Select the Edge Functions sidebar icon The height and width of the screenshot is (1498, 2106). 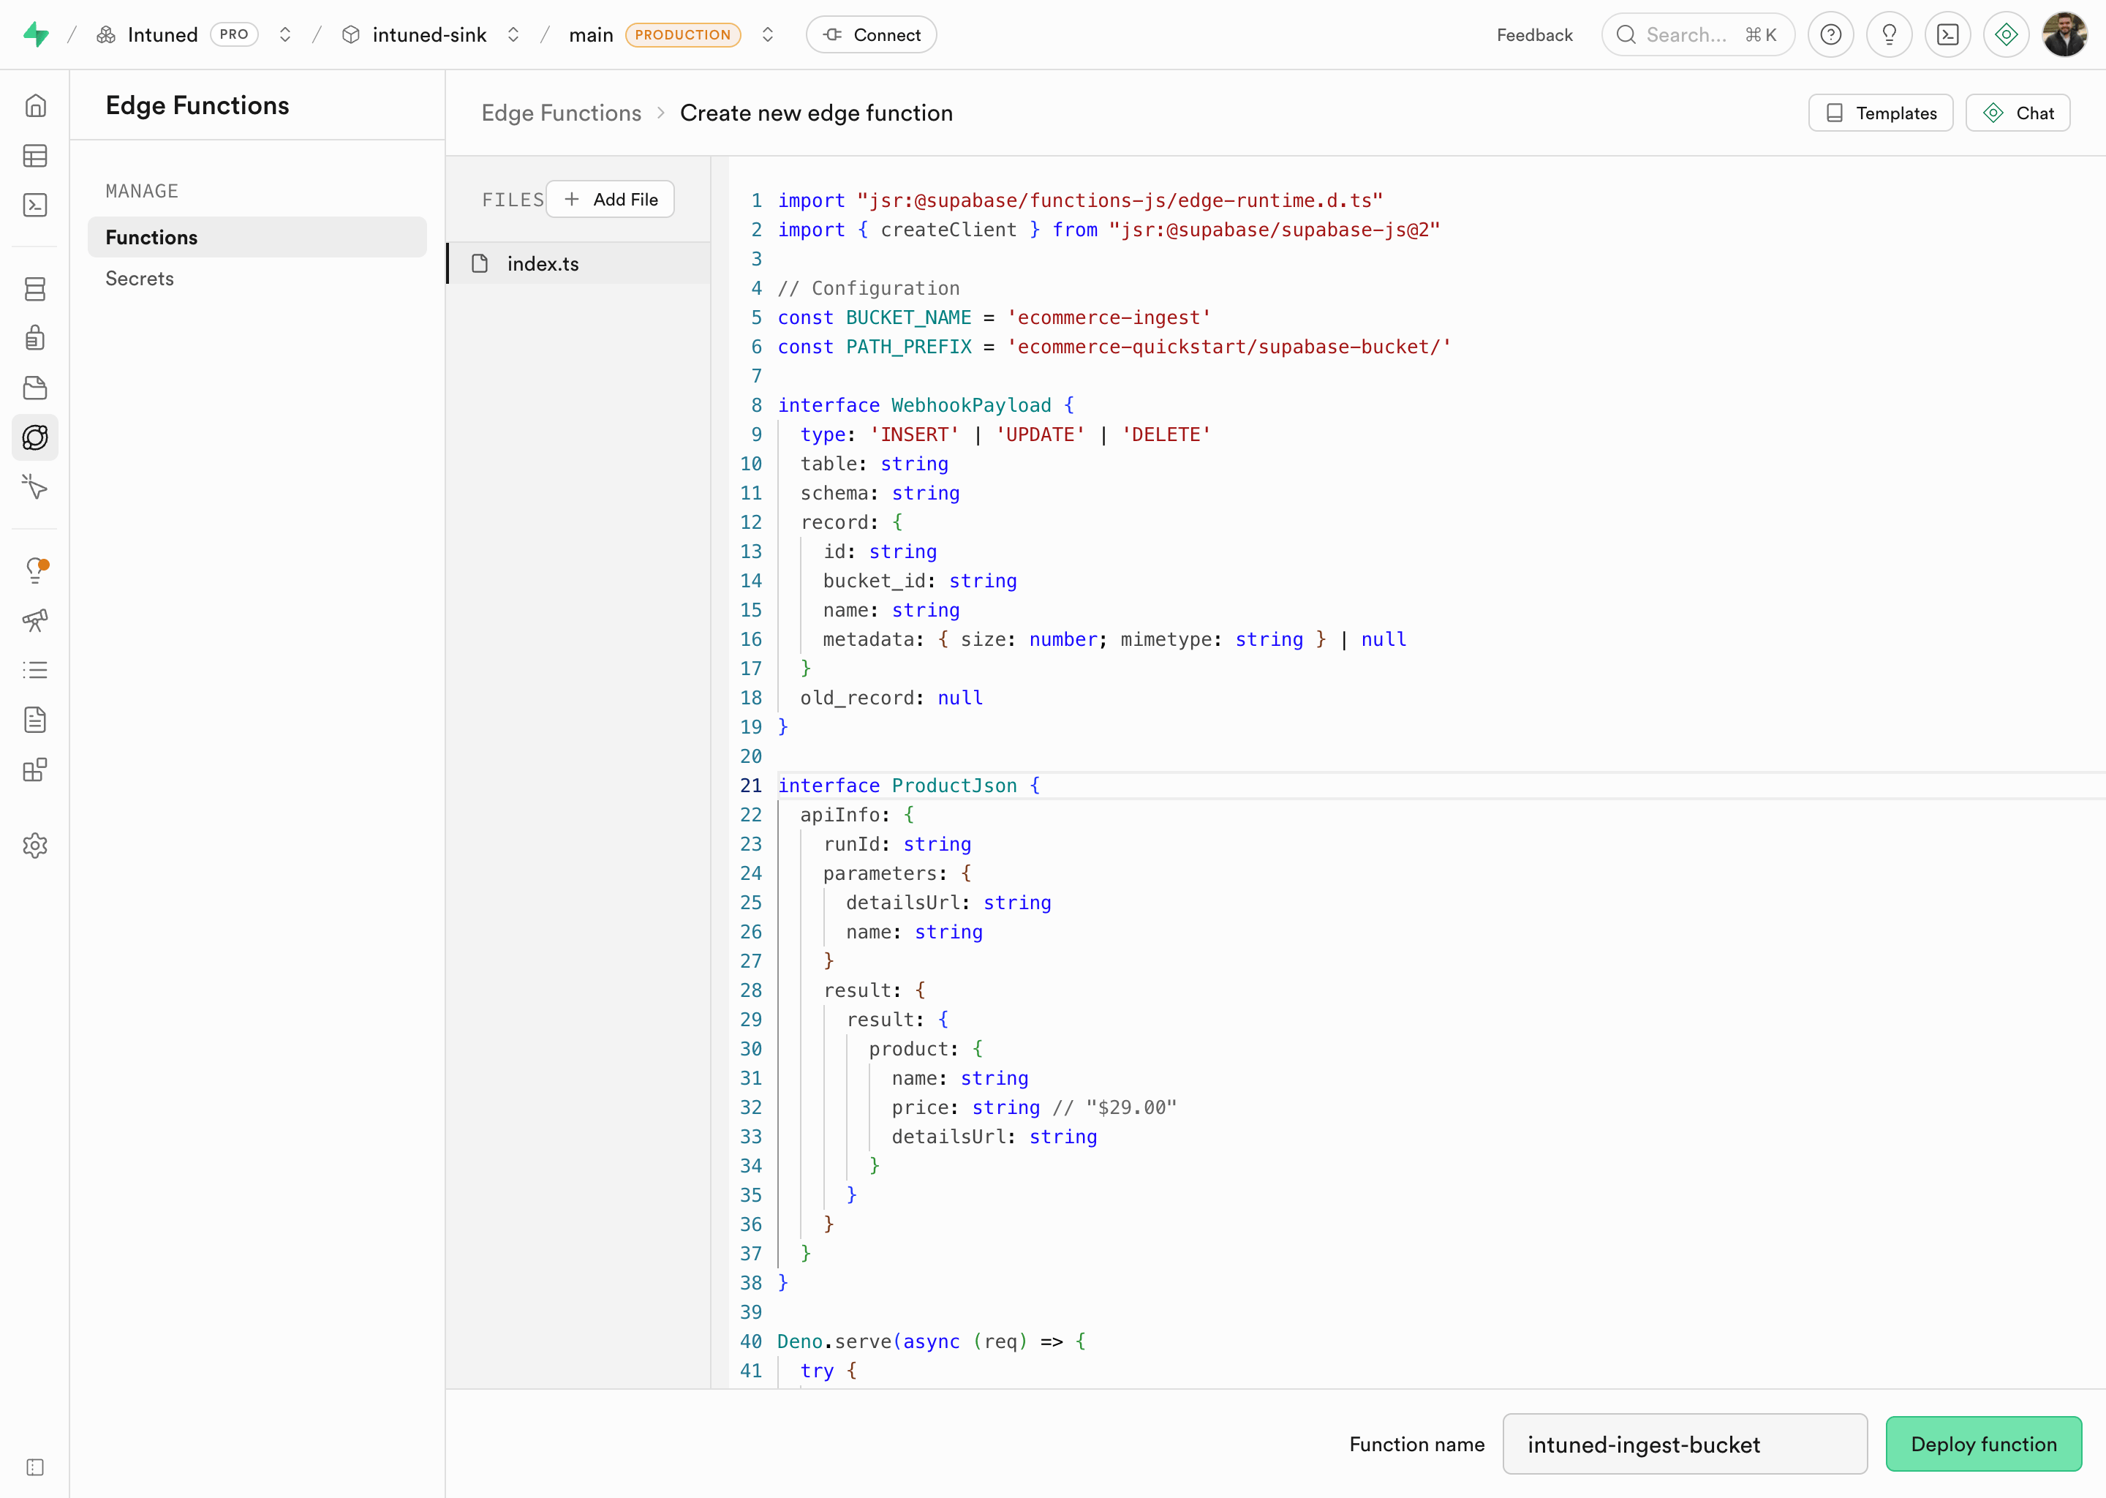point(35,437)
